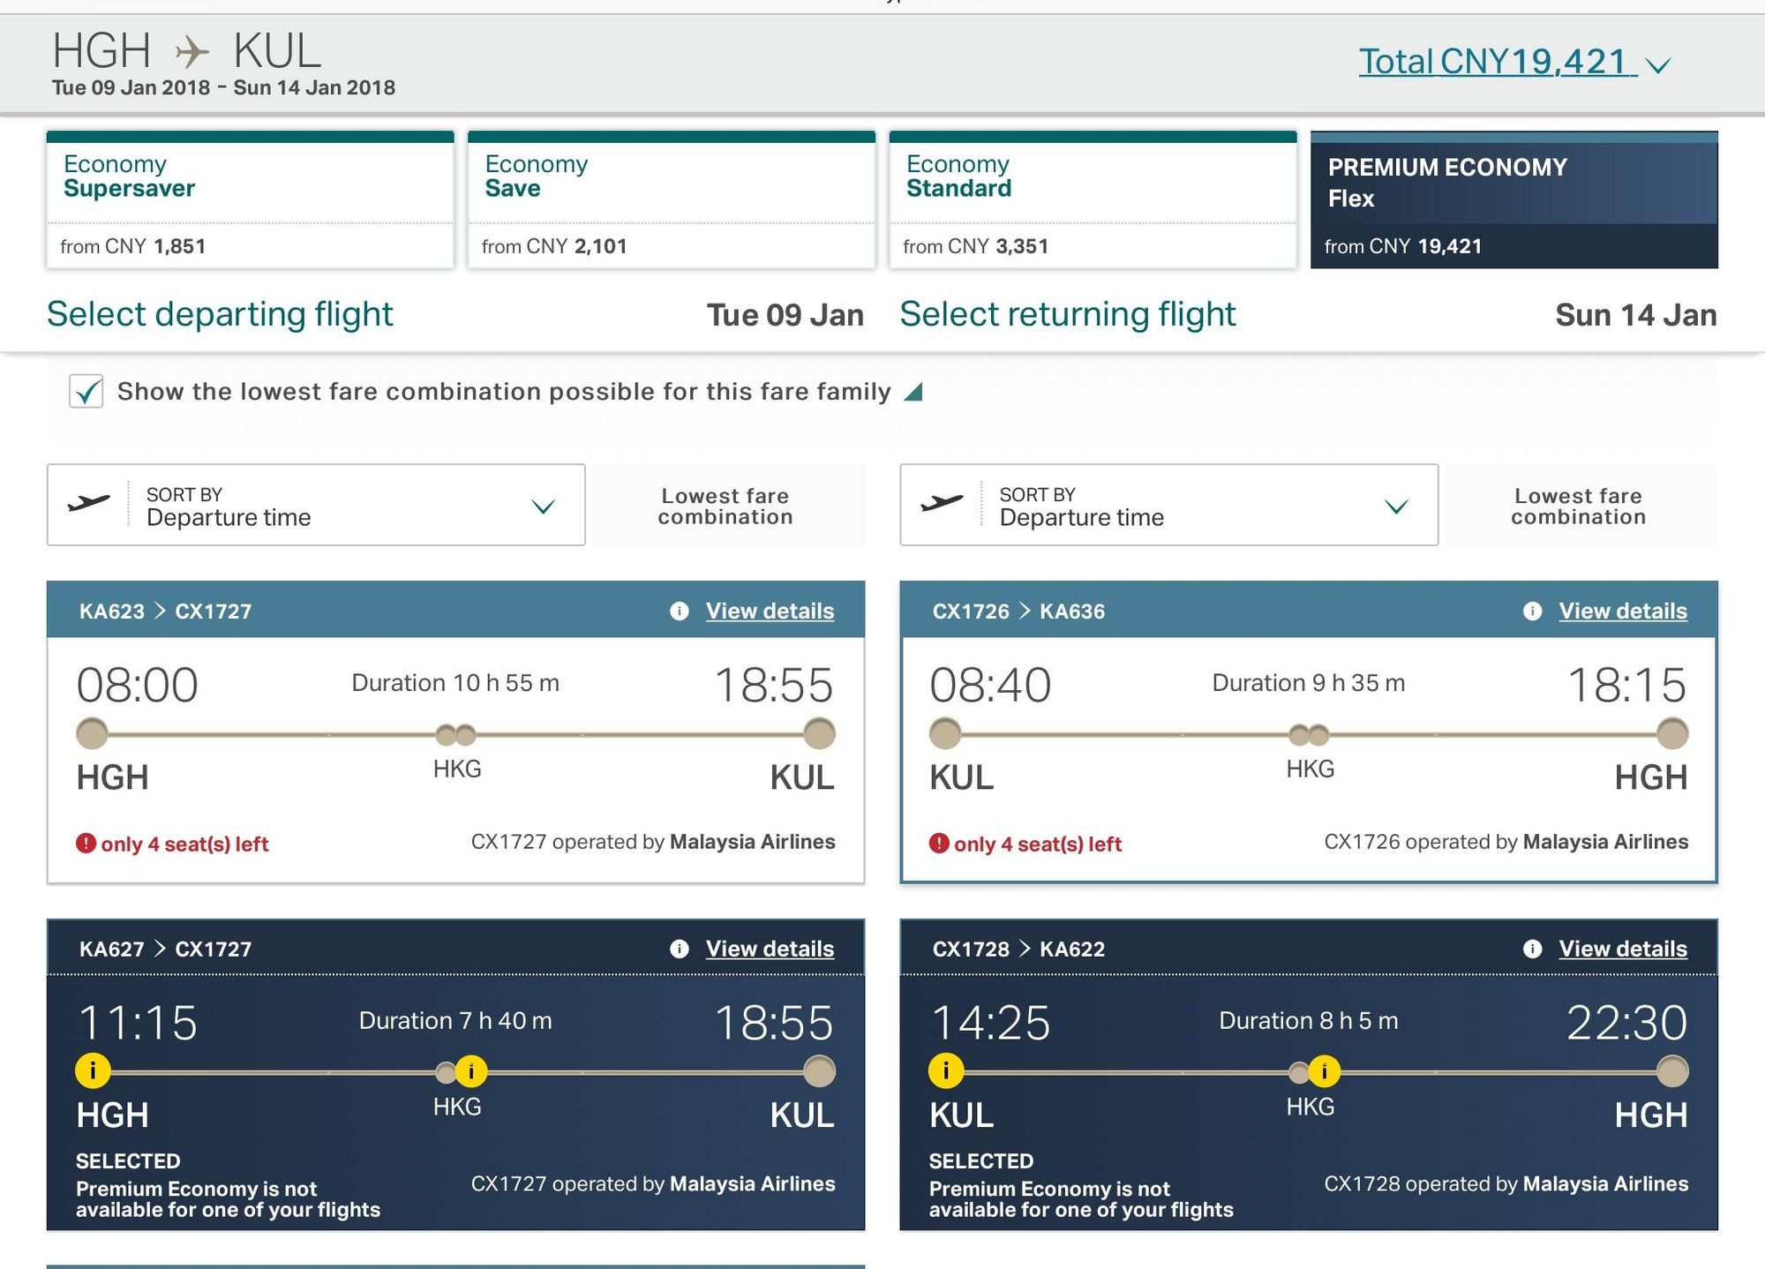This screenshot has width=1765, height=1269.
Task: Click yellow HKG stopover info marker on KA627 flight
Action: (471, 1071)
